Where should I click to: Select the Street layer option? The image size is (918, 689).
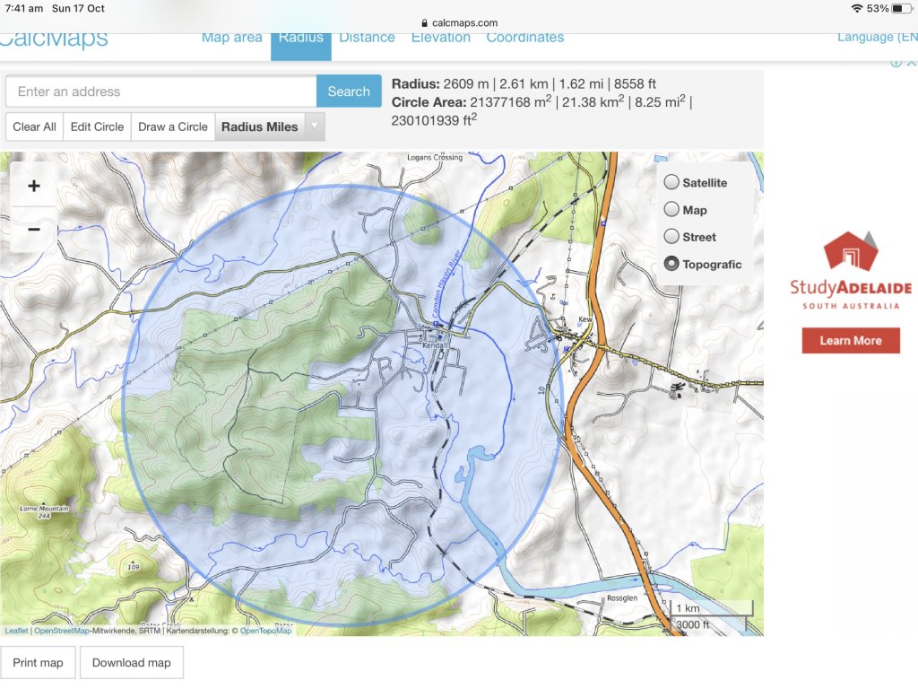[x=671, y=237]
